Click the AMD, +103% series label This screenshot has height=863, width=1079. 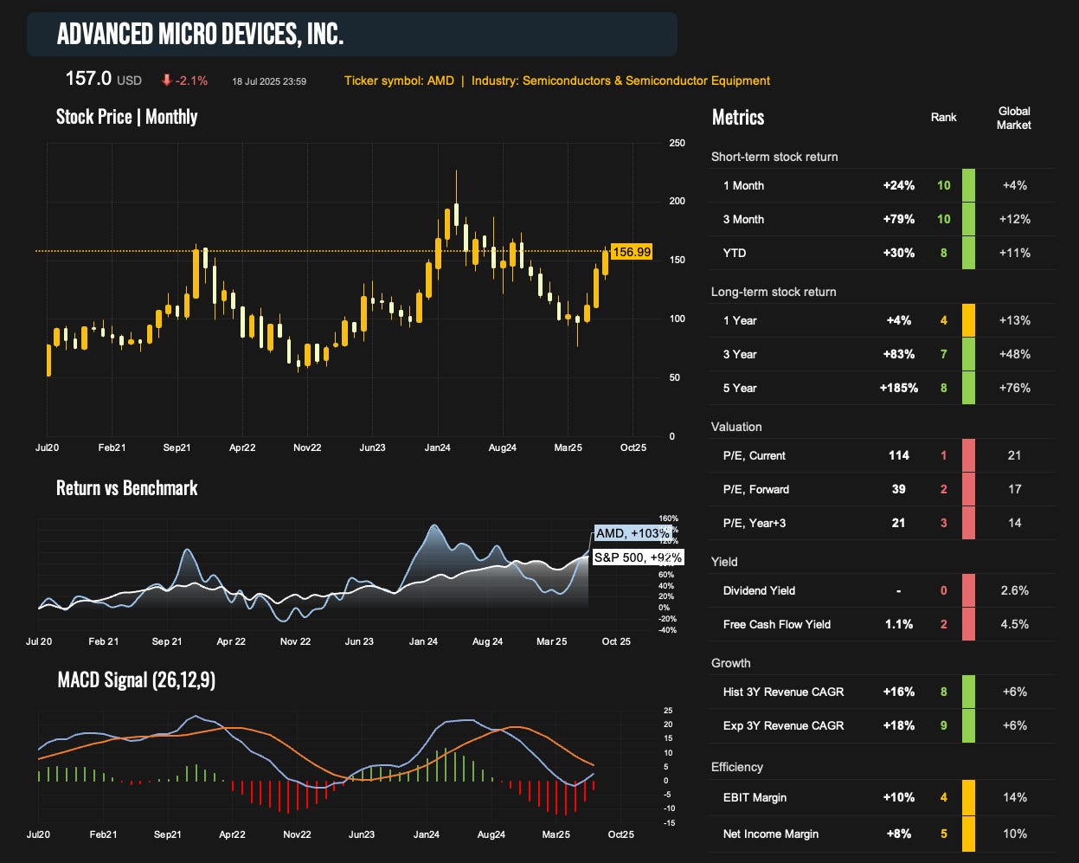pos(633,533)
